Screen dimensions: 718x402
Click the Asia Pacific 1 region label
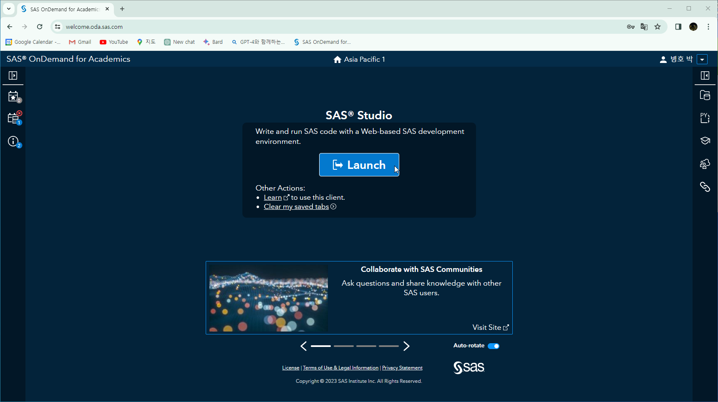pos(364,59)
